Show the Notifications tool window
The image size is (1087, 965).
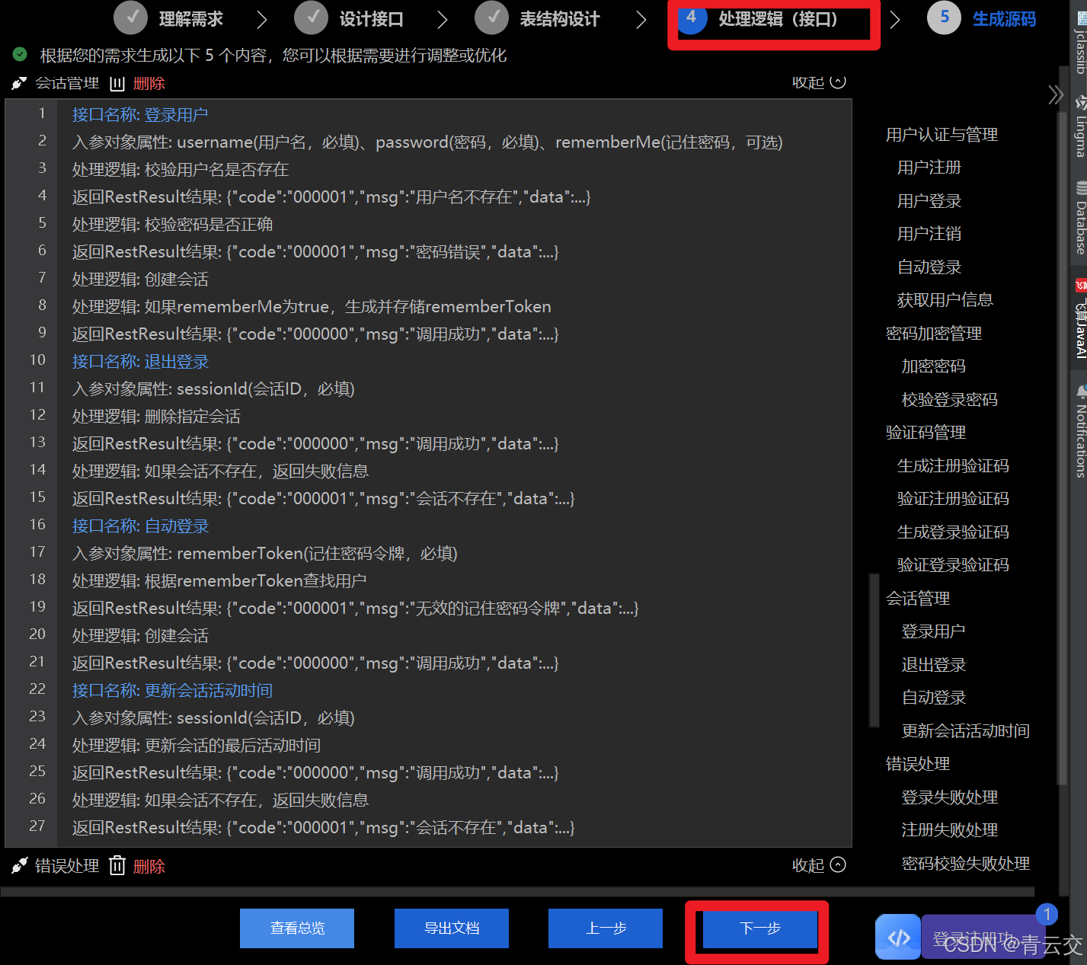pos(1080,431)
